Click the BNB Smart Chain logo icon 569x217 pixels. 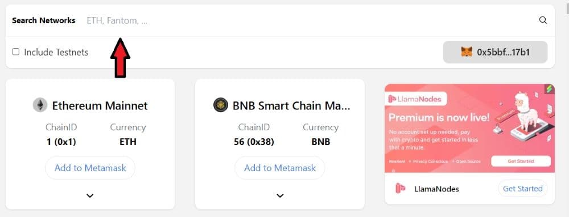coord(221,105)
